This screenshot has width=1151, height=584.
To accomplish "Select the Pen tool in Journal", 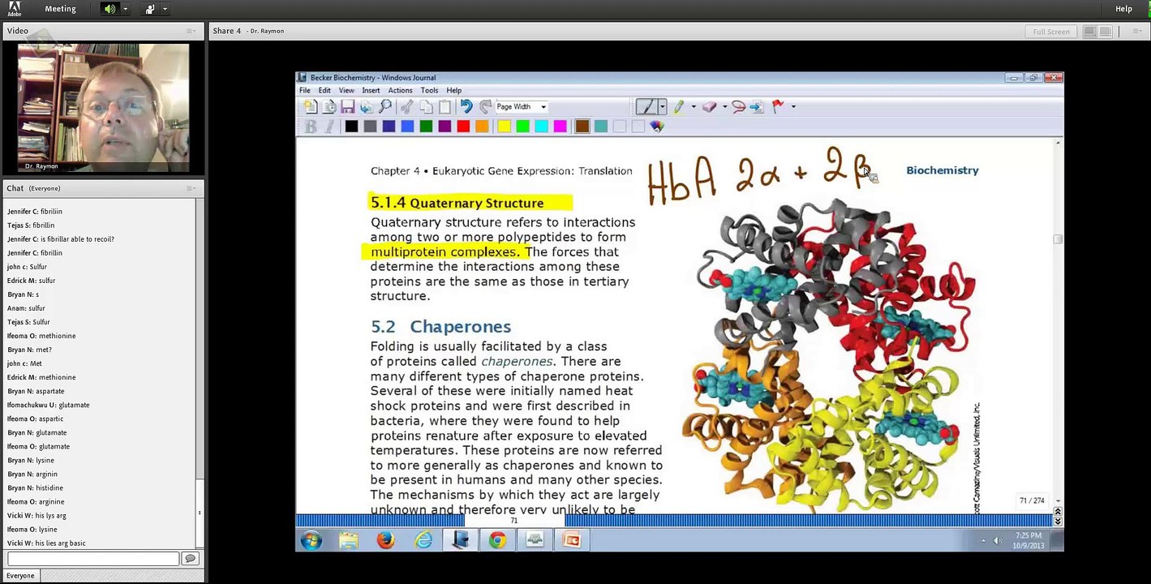I will [646, 107].
